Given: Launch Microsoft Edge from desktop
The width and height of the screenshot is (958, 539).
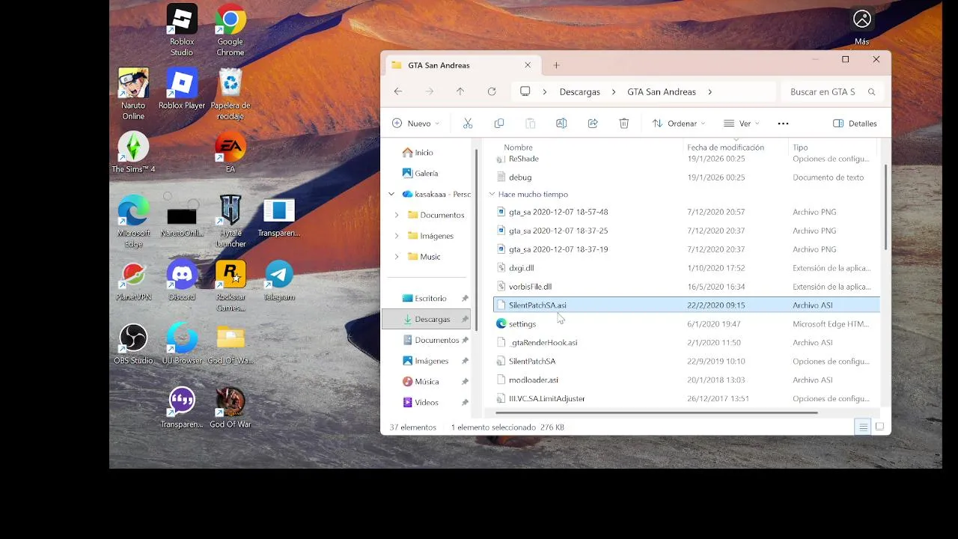Looking at the screenshot, I should point(133,222).
